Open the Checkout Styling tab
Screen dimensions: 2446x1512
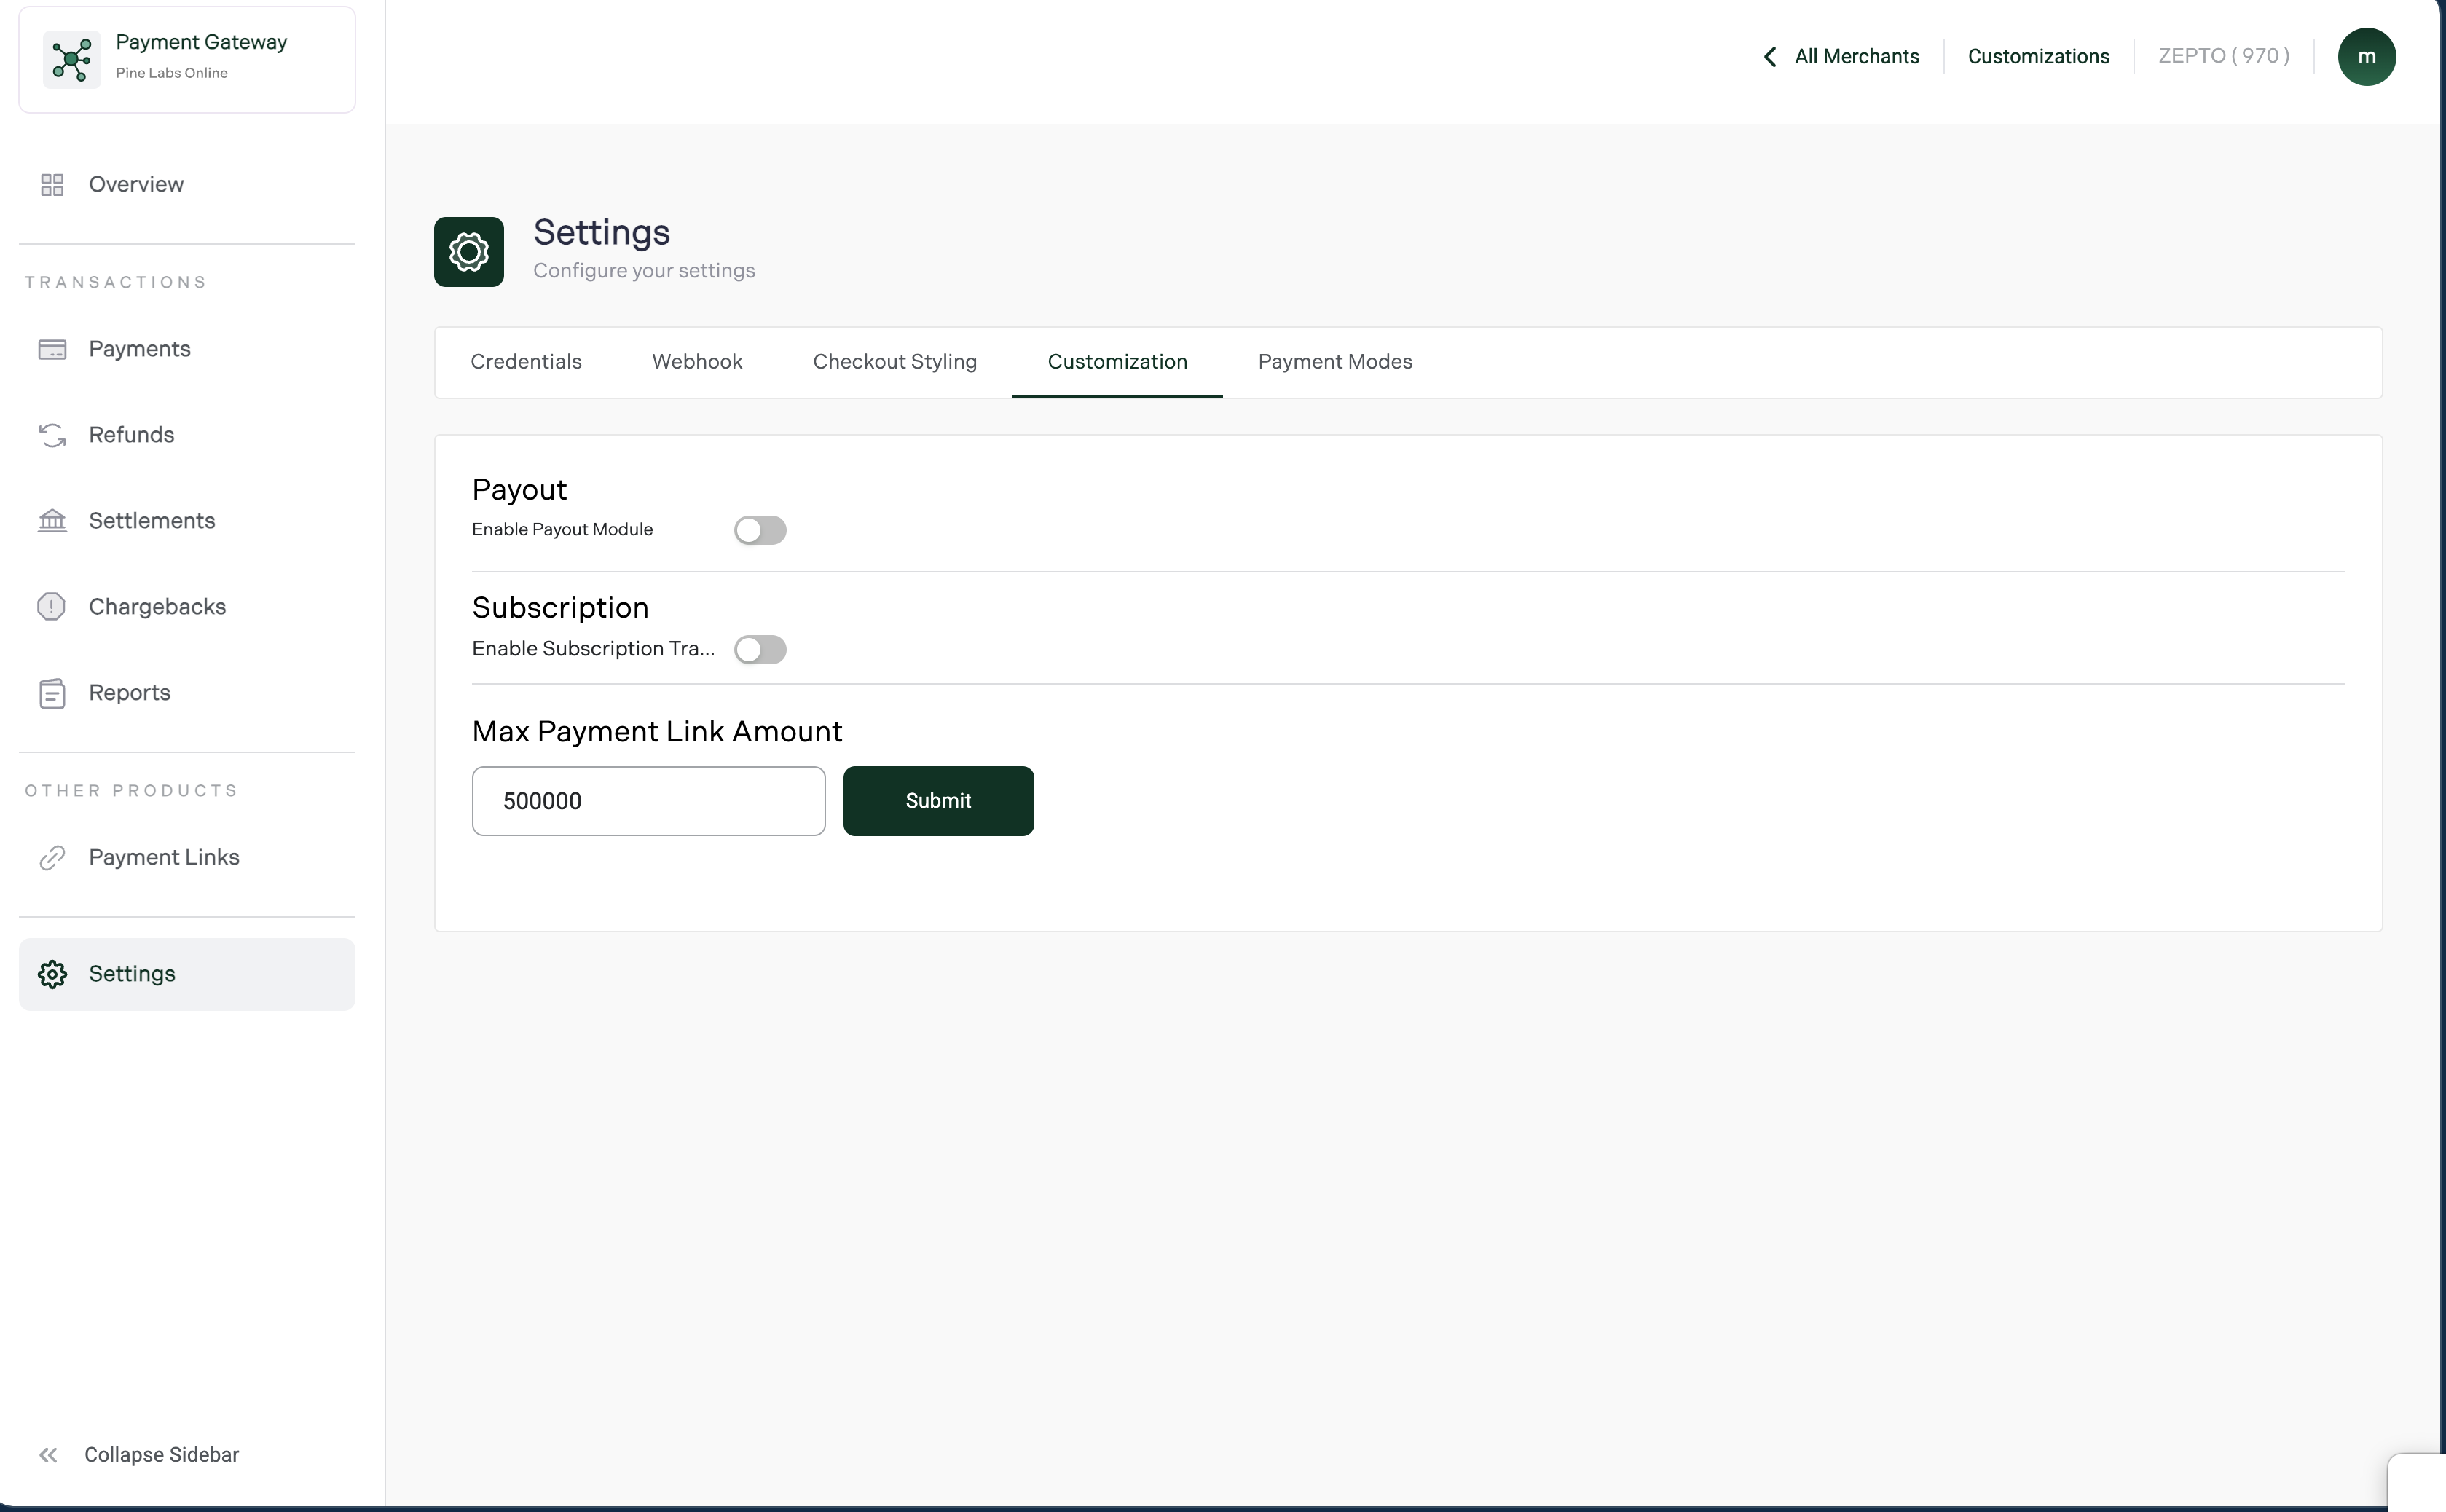(895, 362)
